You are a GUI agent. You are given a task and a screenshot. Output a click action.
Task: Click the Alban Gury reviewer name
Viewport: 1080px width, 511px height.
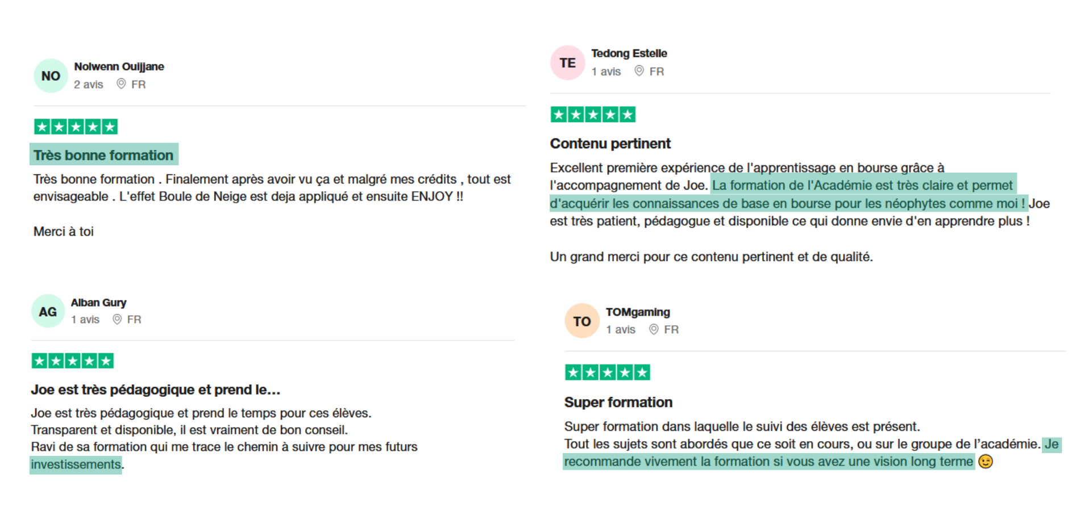pos(98,303)
